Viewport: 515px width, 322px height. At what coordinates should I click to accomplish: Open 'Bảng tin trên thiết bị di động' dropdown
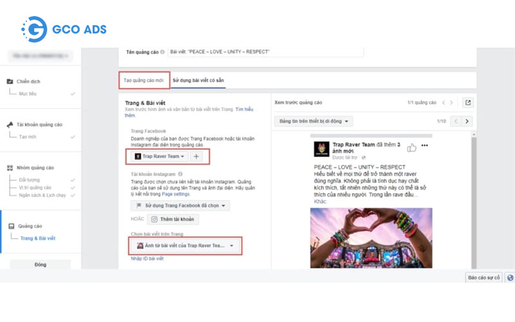[x=314, y=121]
